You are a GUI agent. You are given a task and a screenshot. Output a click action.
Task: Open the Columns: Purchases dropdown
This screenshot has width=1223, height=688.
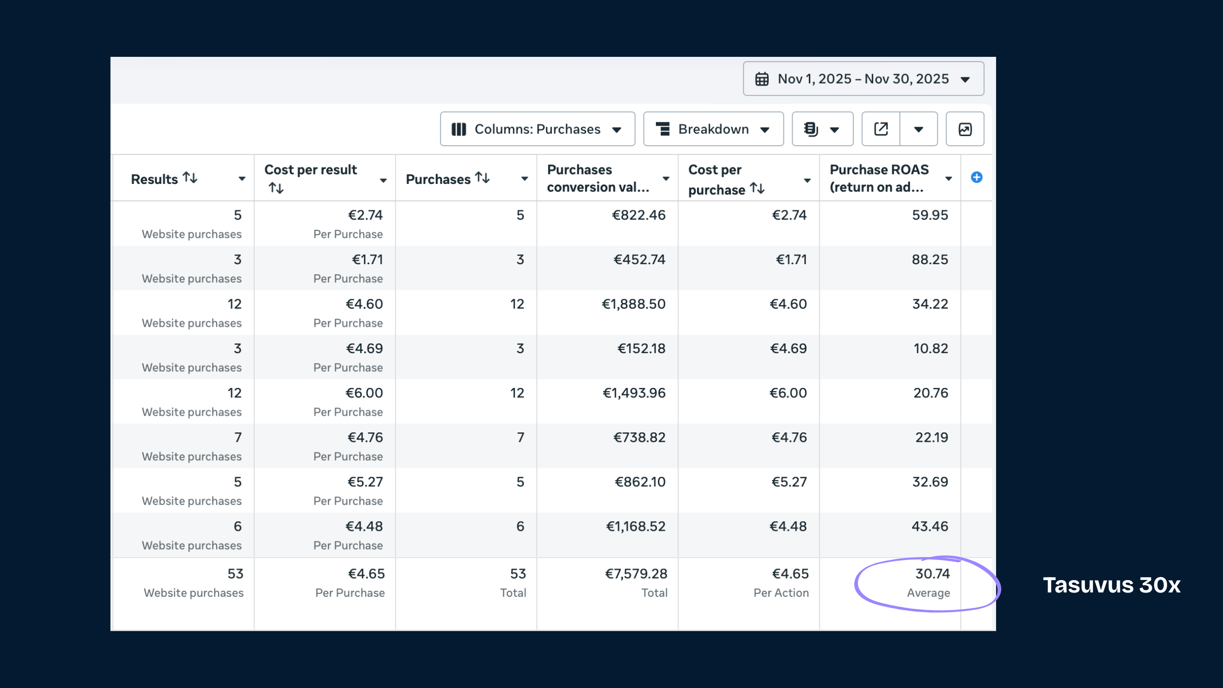pyautogui.click(x=537, y=129)
